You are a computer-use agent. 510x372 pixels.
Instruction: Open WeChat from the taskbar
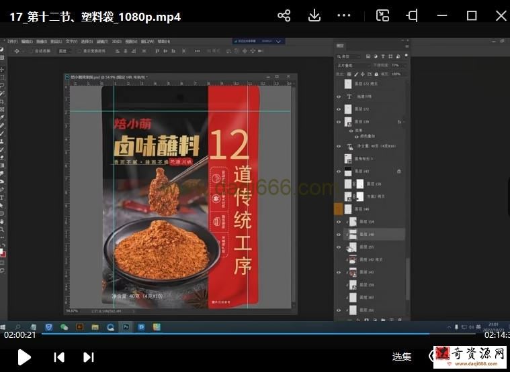point(64,327)
